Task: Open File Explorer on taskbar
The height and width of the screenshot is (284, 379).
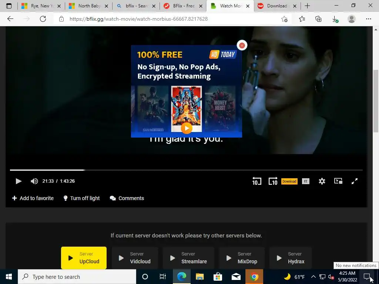Action: coord(199,277)
